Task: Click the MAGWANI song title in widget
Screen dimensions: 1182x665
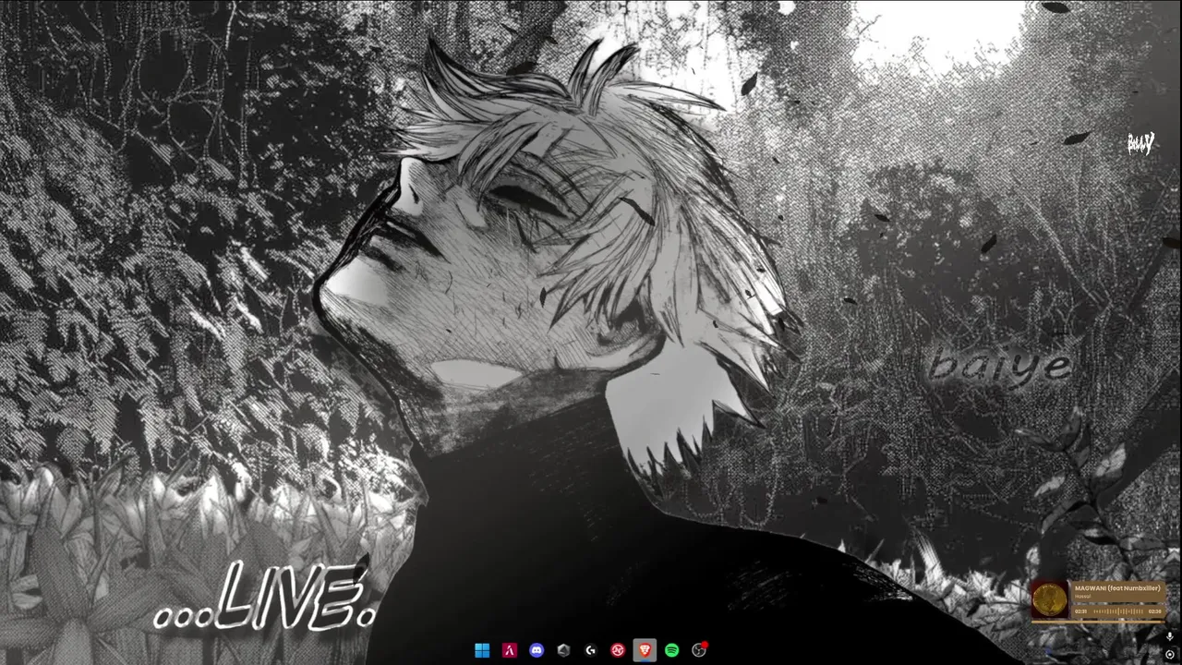Action: pos(1117,588)
